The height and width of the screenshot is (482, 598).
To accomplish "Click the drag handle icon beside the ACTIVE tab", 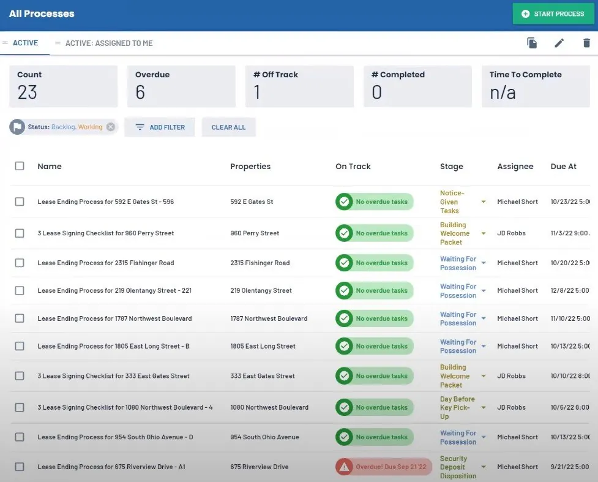I will click(x=5, y=43).
